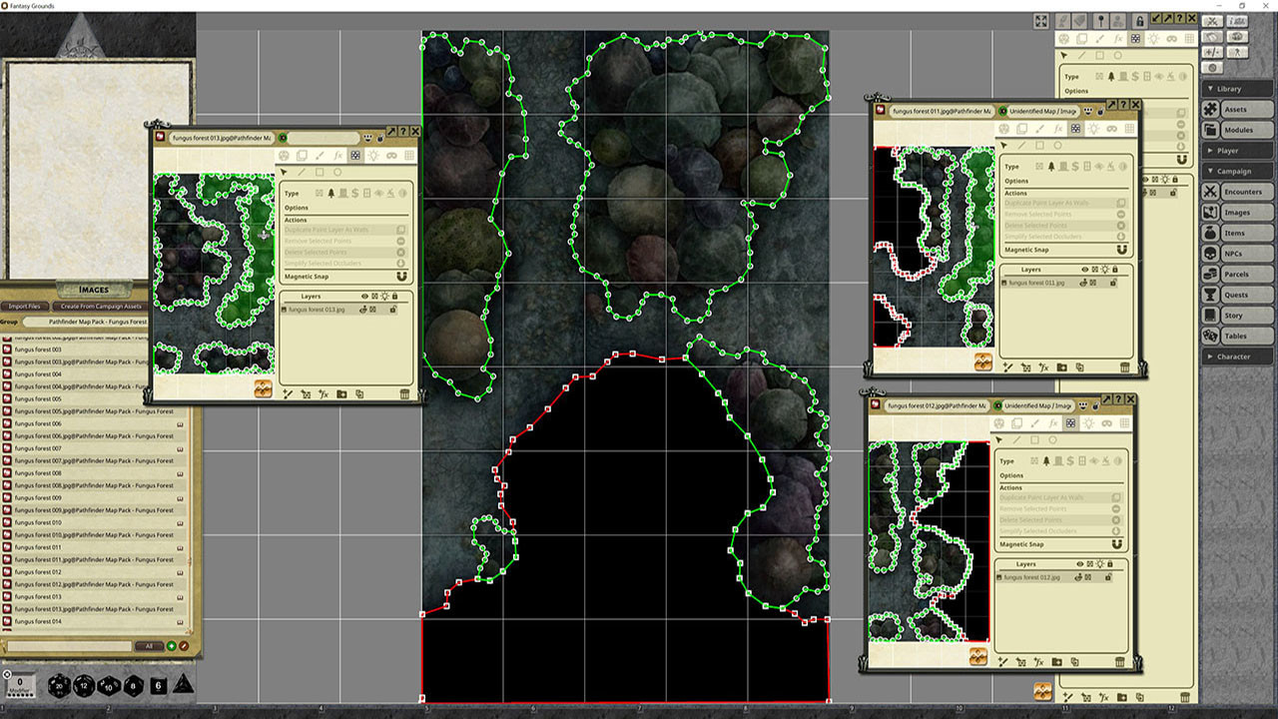Select the line occluder drawing tool
This screenshot has height=719, width=1278.
point(303,172)
